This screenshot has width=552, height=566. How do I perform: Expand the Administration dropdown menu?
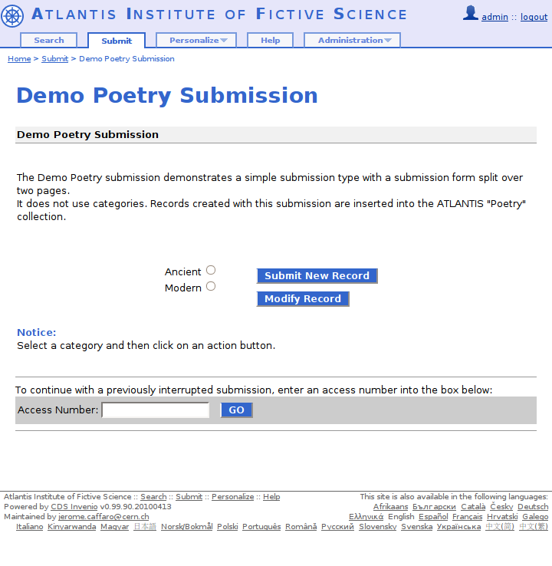click(x=352, y=41)
